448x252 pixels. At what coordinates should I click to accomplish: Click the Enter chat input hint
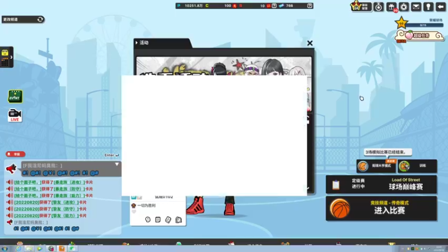pos(111,155)
